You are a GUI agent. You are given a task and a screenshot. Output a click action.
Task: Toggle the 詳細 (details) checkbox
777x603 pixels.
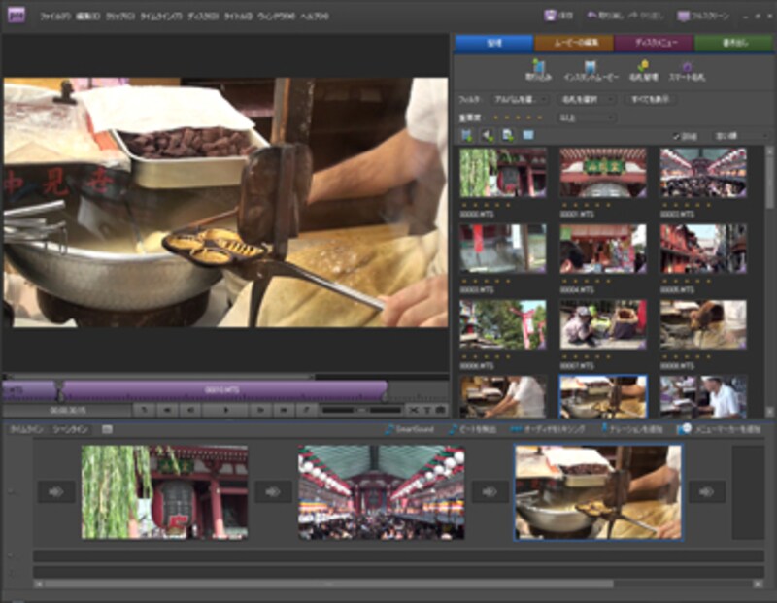[677, 135]
